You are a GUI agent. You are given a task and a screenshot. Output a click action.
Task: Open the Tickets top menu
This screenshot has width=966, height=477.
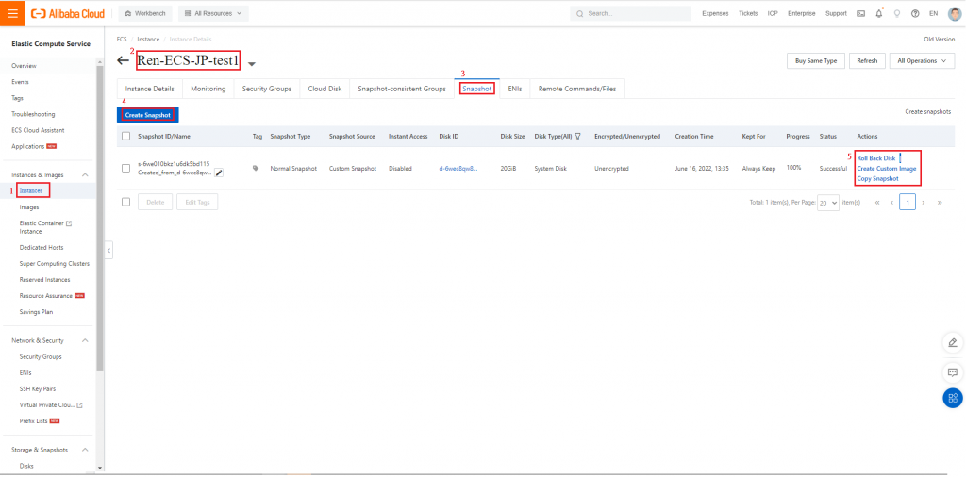point(748,13)
